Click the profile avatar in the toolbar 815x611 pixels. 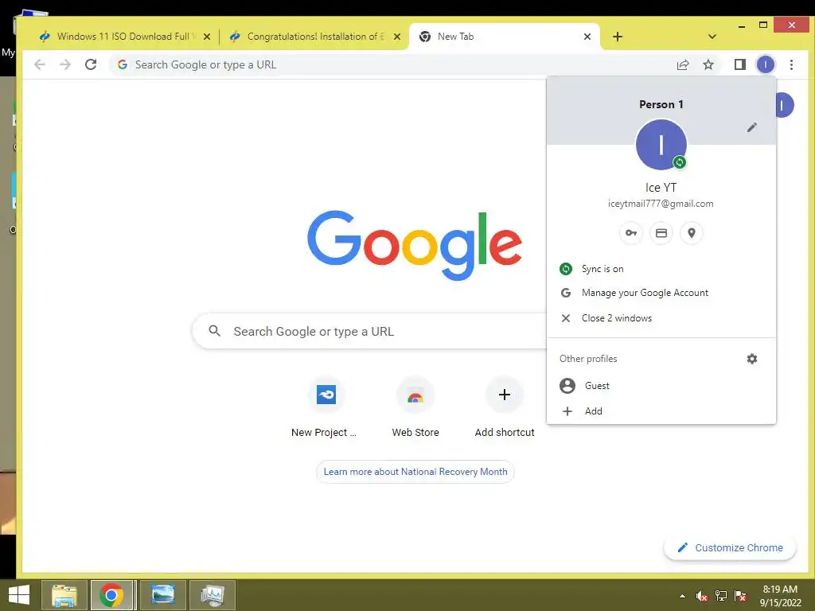tap(765, 64)
